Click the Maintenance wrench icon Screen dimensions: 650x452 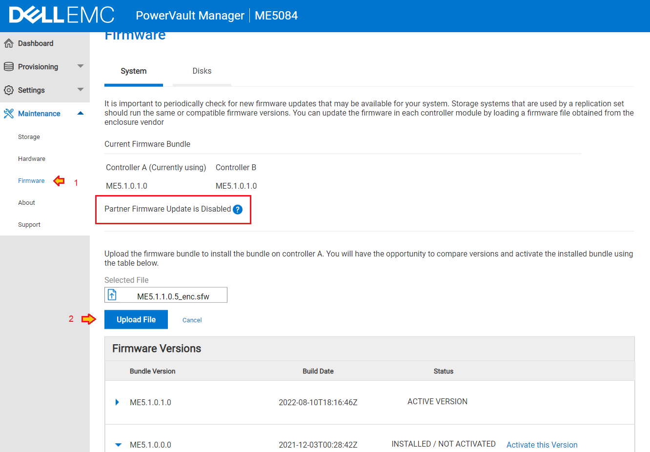(x=9, y=113)
